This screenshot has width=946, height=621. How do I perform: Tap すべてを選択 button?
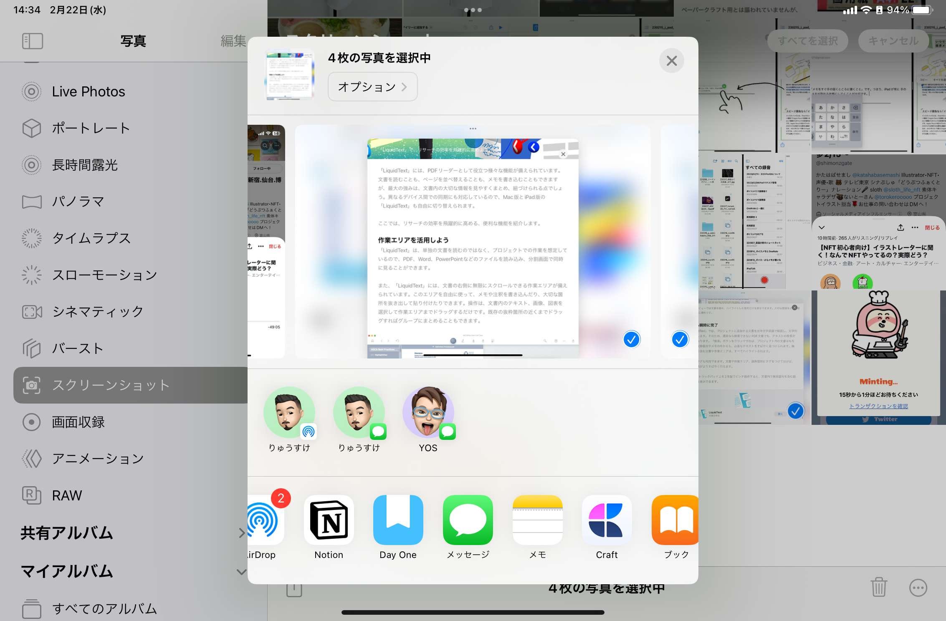click(807, 41)
